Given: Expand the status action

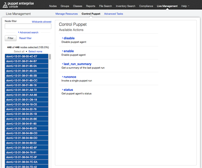Looking at the screenshot, I should tap(68, 90).
